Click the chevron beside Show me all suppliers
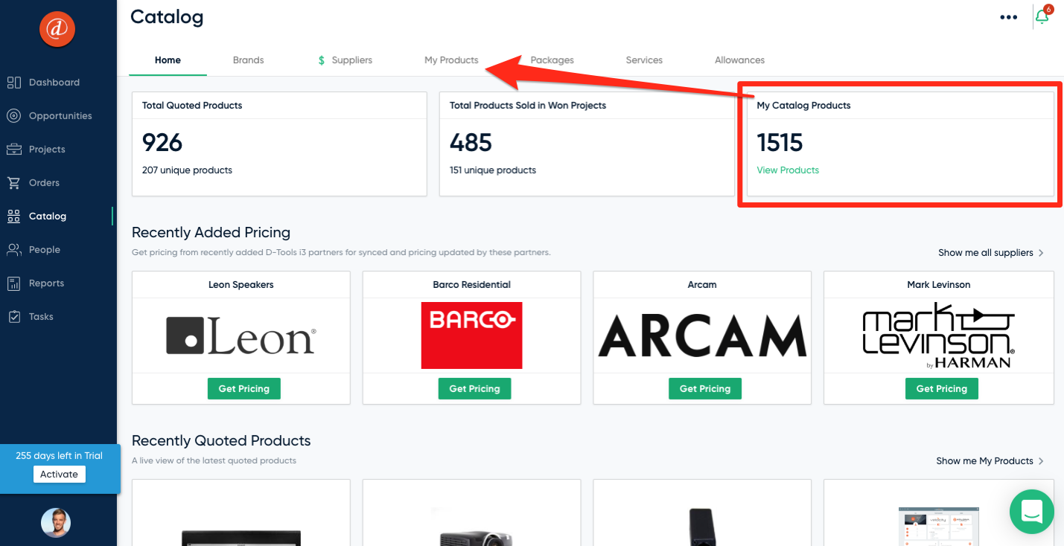 1041,253
